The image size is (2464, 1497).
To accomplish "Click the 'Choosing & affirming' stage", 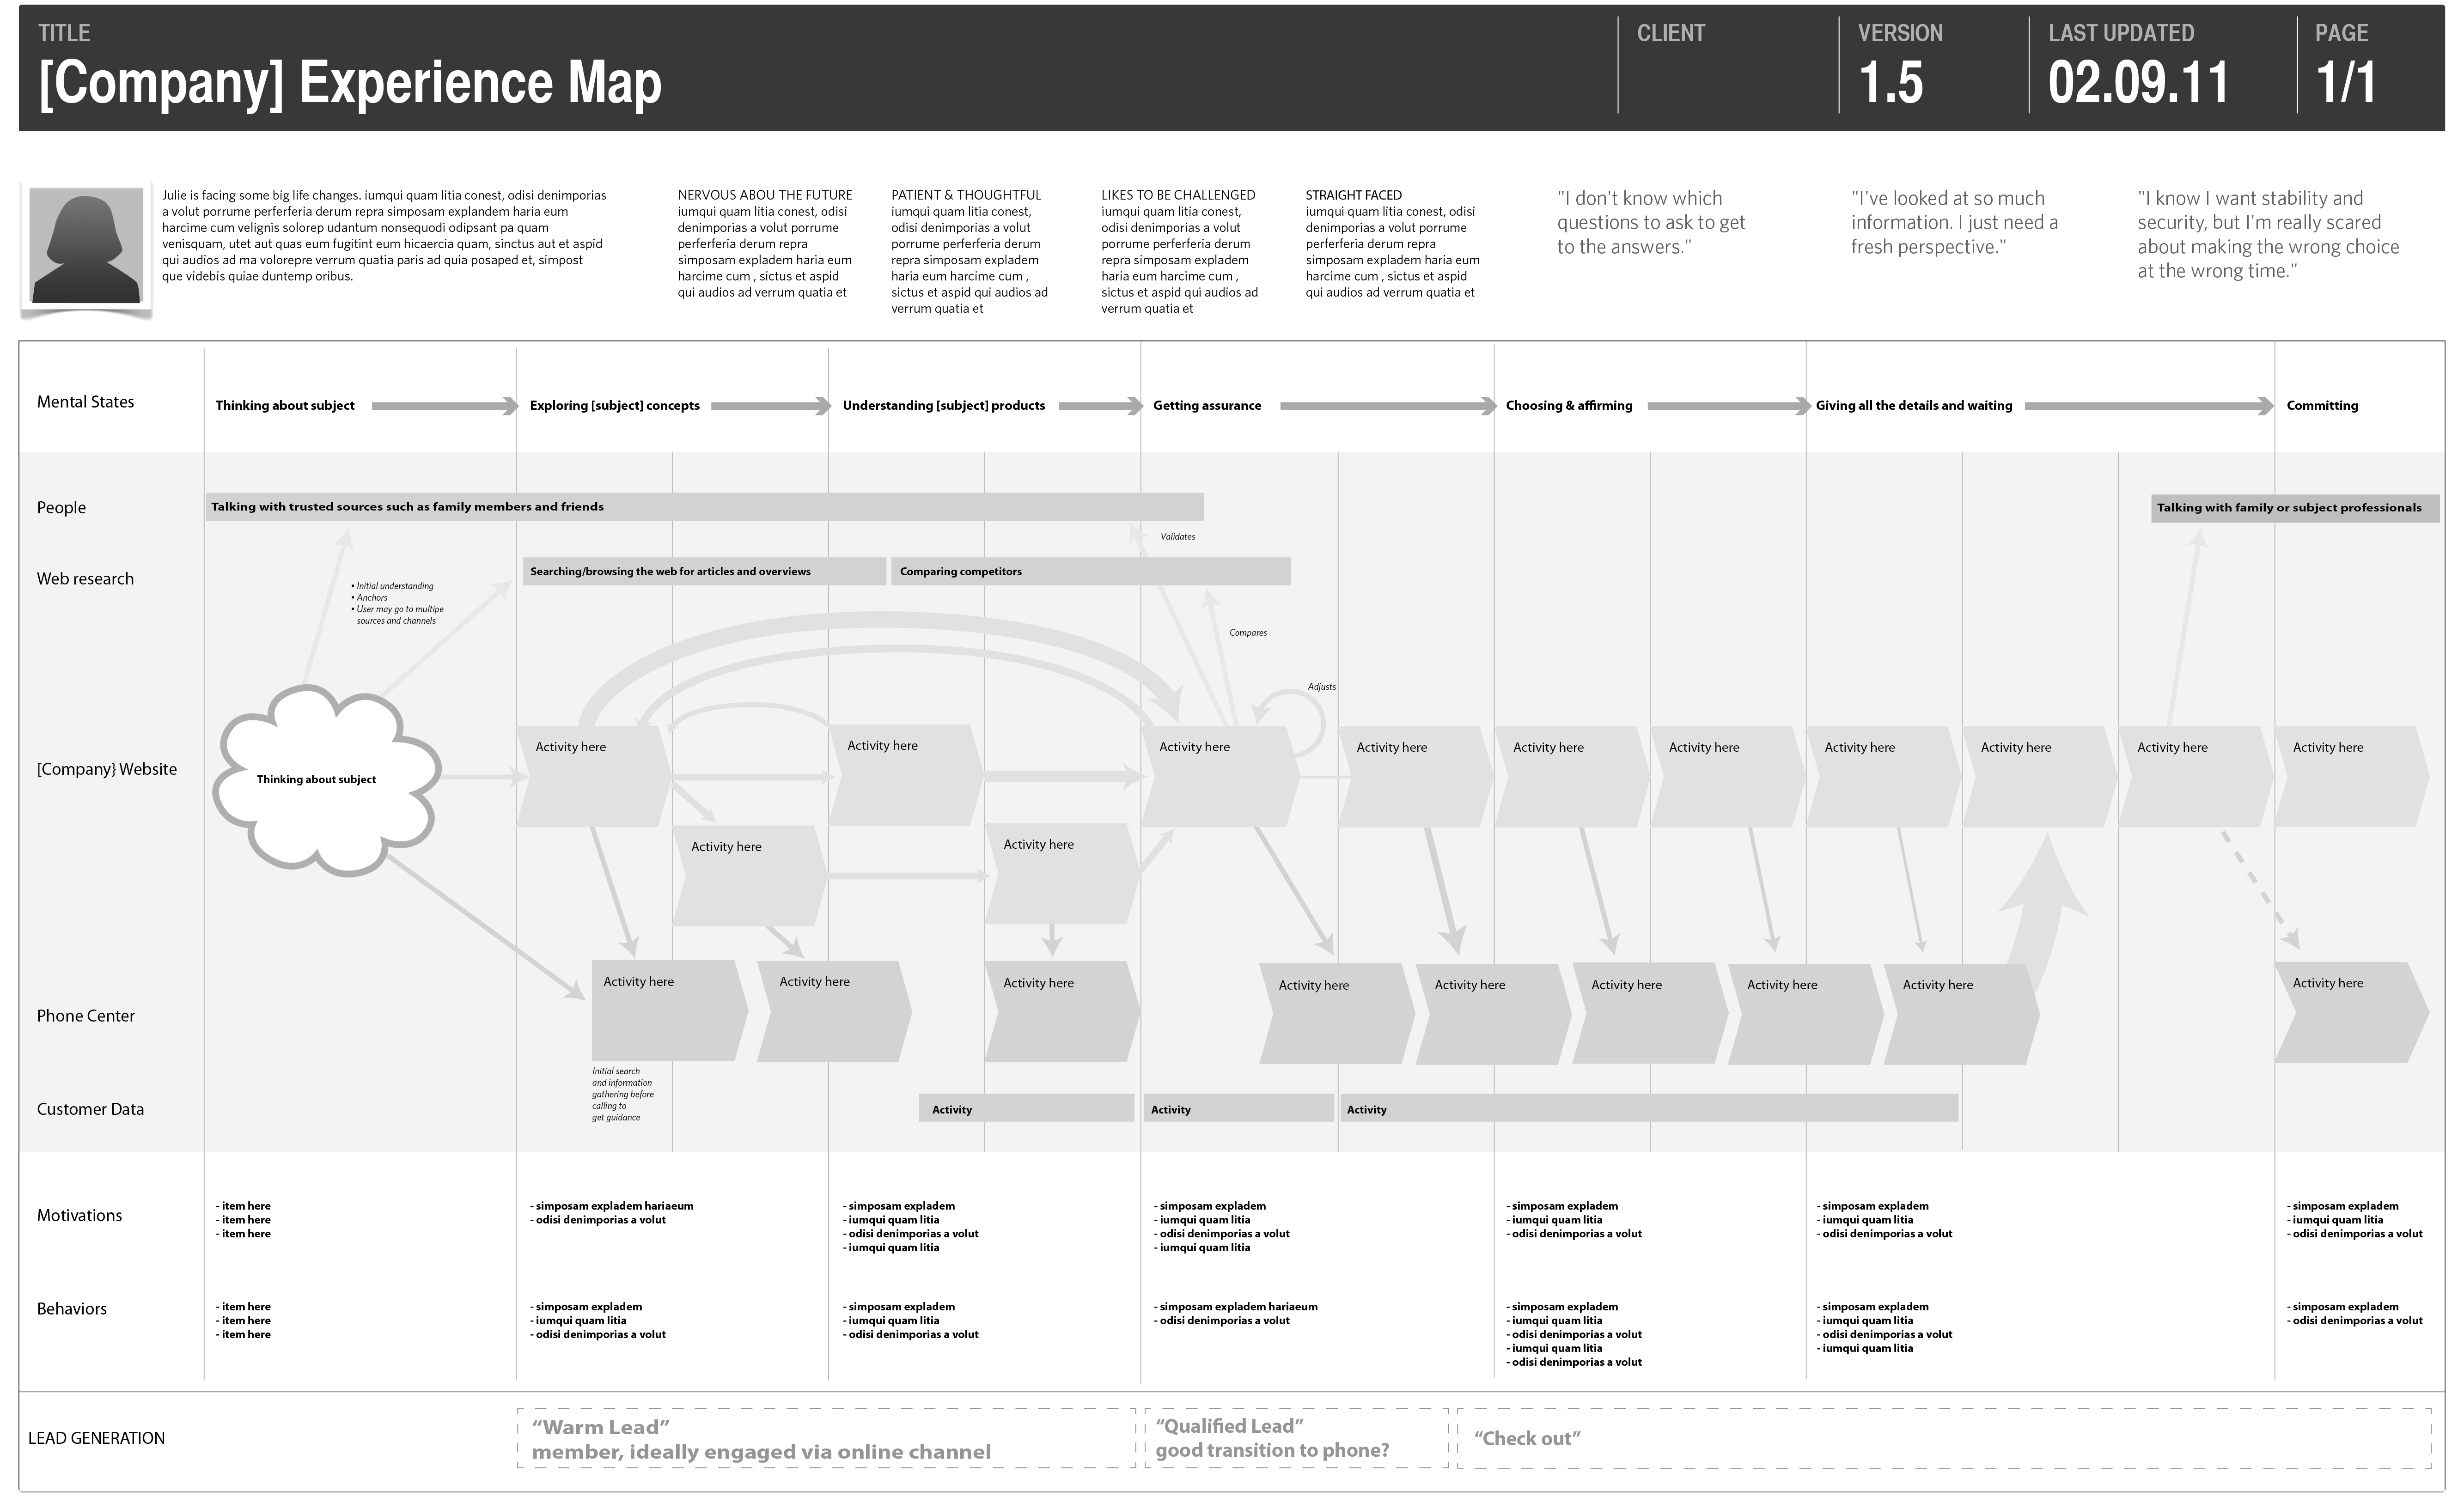I will click(x=1568, y=405).
